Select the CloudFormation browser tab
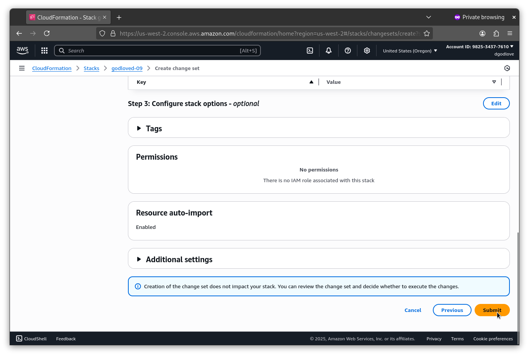 click(68, 17)
